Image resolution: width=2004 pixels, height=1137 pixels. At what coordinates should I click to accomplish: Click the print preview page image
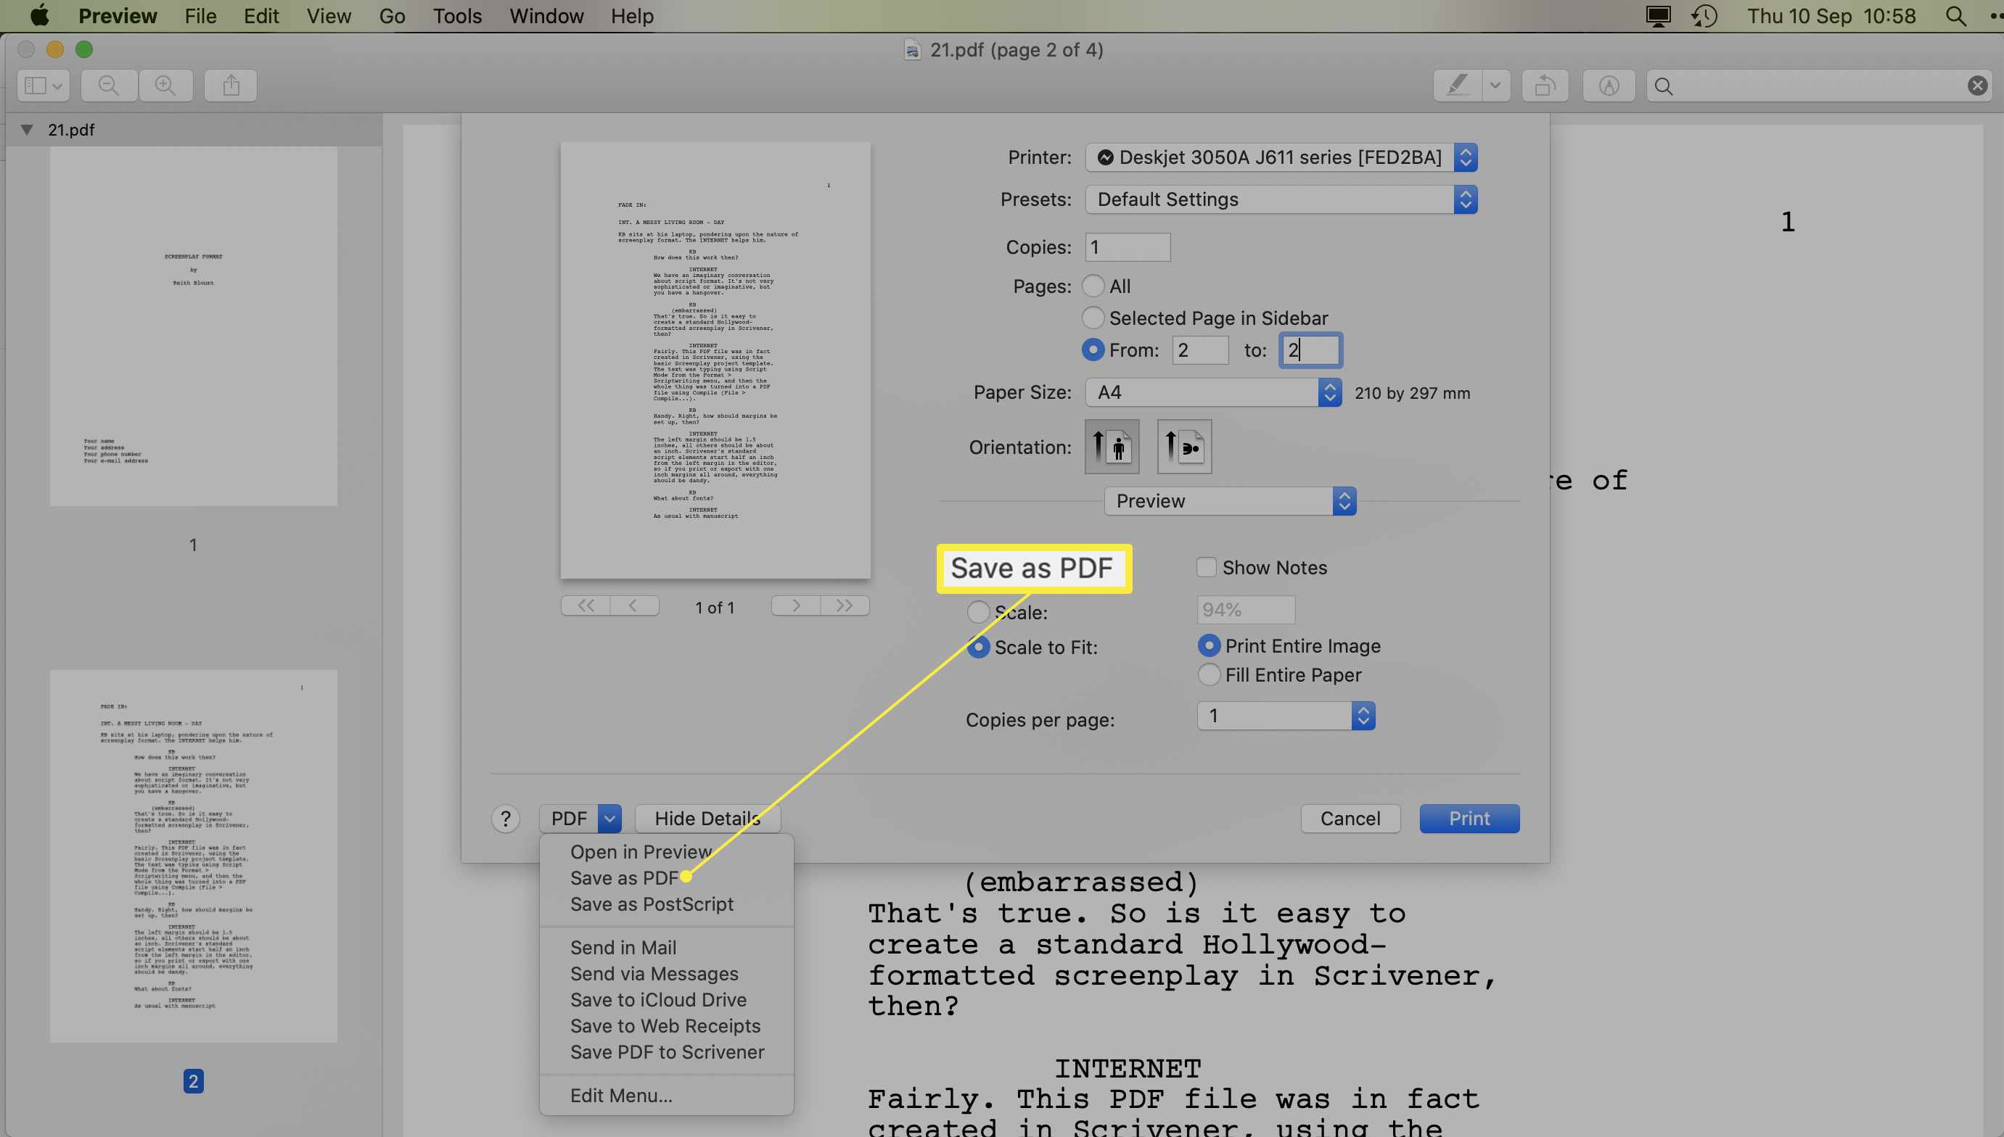point(715,360)
